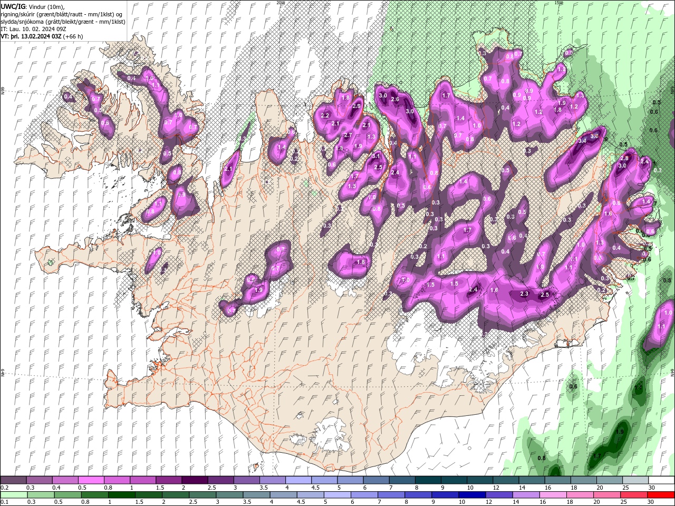
Task: Click the 3.6 snowfall value on the map
Action: coord(595,136)
